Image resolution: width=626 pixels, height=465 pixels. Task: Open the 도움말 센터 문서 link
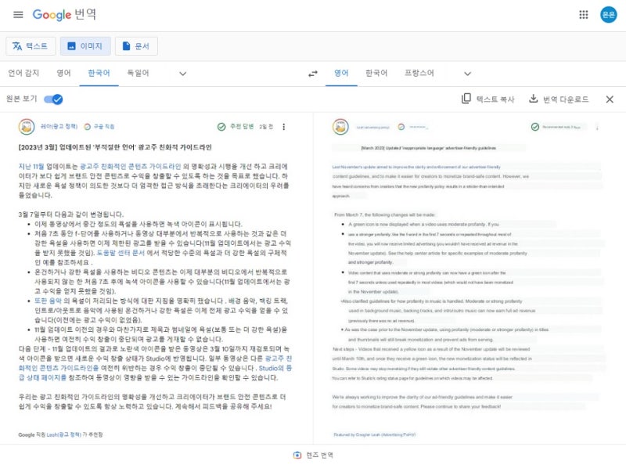point(121,253)
